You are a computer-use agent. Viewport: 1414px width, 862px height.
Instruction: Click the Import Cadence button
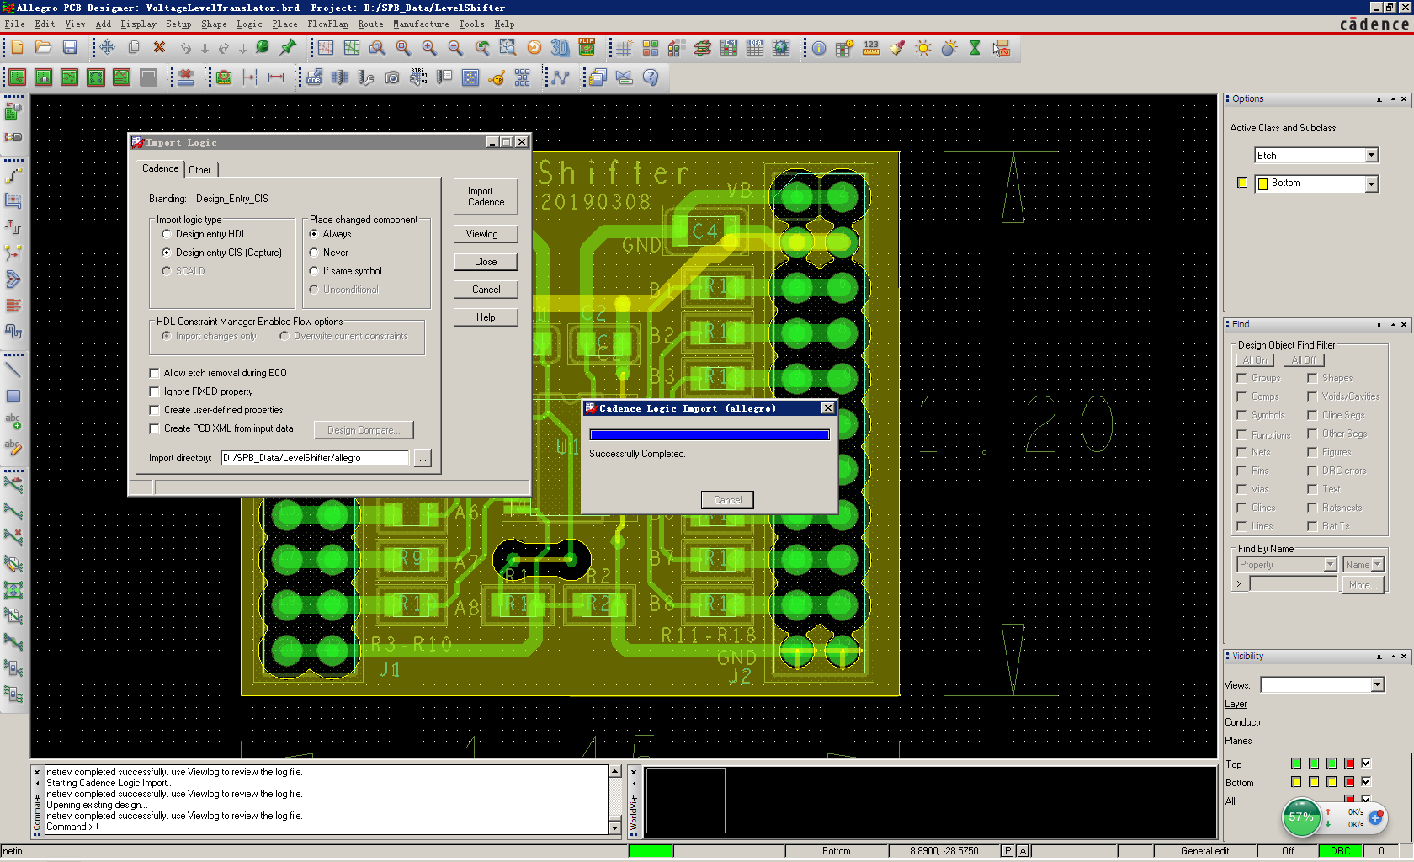pyautogui.click(x=486, y=197)
